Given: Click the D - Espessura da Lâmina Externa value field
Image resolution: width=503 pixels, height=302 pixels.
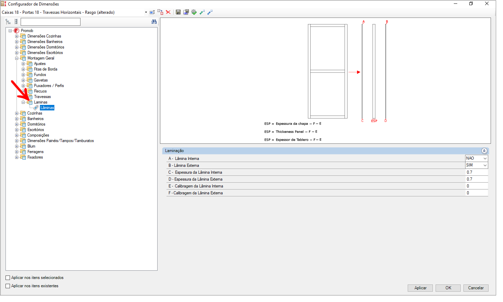Looking at the screenshot, I should tap(477, 179).
